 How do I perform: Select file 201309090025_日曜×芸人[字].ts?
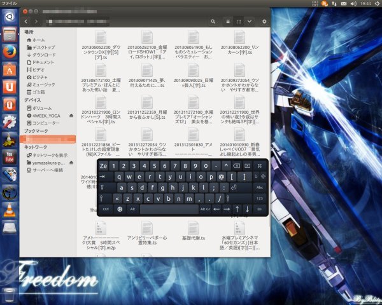coord(193,76)
